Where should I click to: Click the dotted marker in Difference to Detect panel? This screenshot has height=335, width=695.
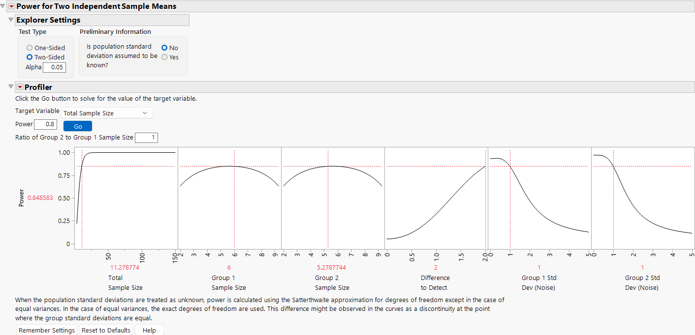click(485, 196)
